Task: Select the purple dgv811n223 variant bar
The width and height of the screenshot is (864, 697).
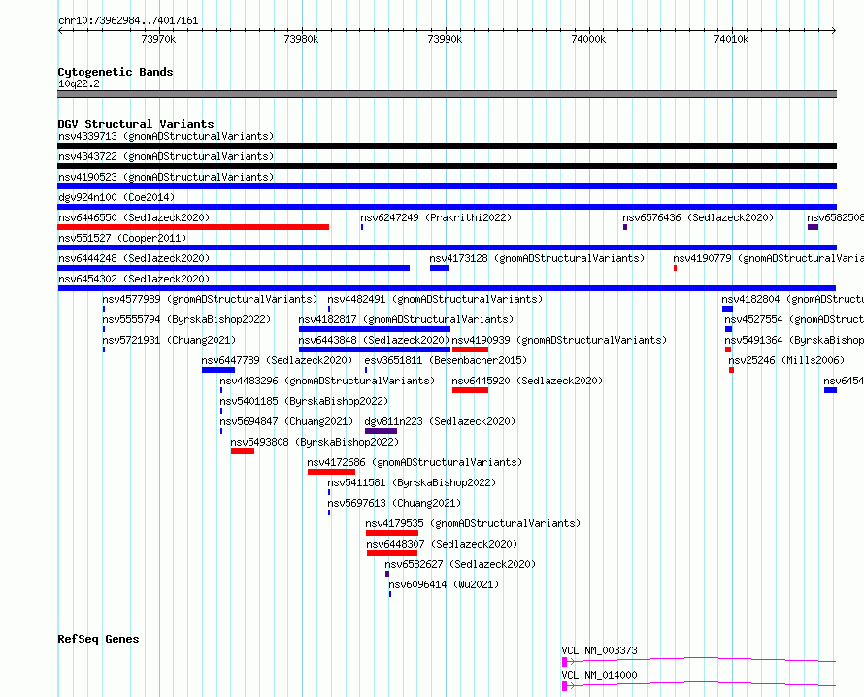Action: pos(381,431)
